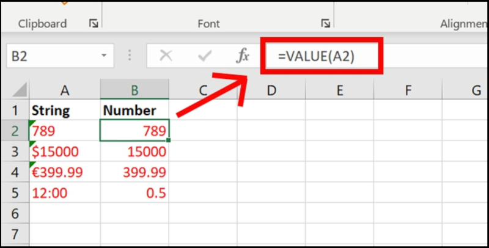Select the row 6 header
The height and width of the screenshot is (248, 489).
pyautogui.click(x=15, y=214)
